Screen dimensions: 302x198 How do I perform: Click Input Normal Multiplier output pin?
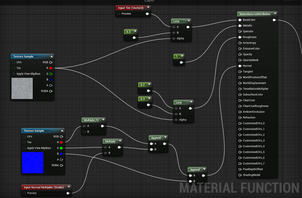[x=68, y=193]
